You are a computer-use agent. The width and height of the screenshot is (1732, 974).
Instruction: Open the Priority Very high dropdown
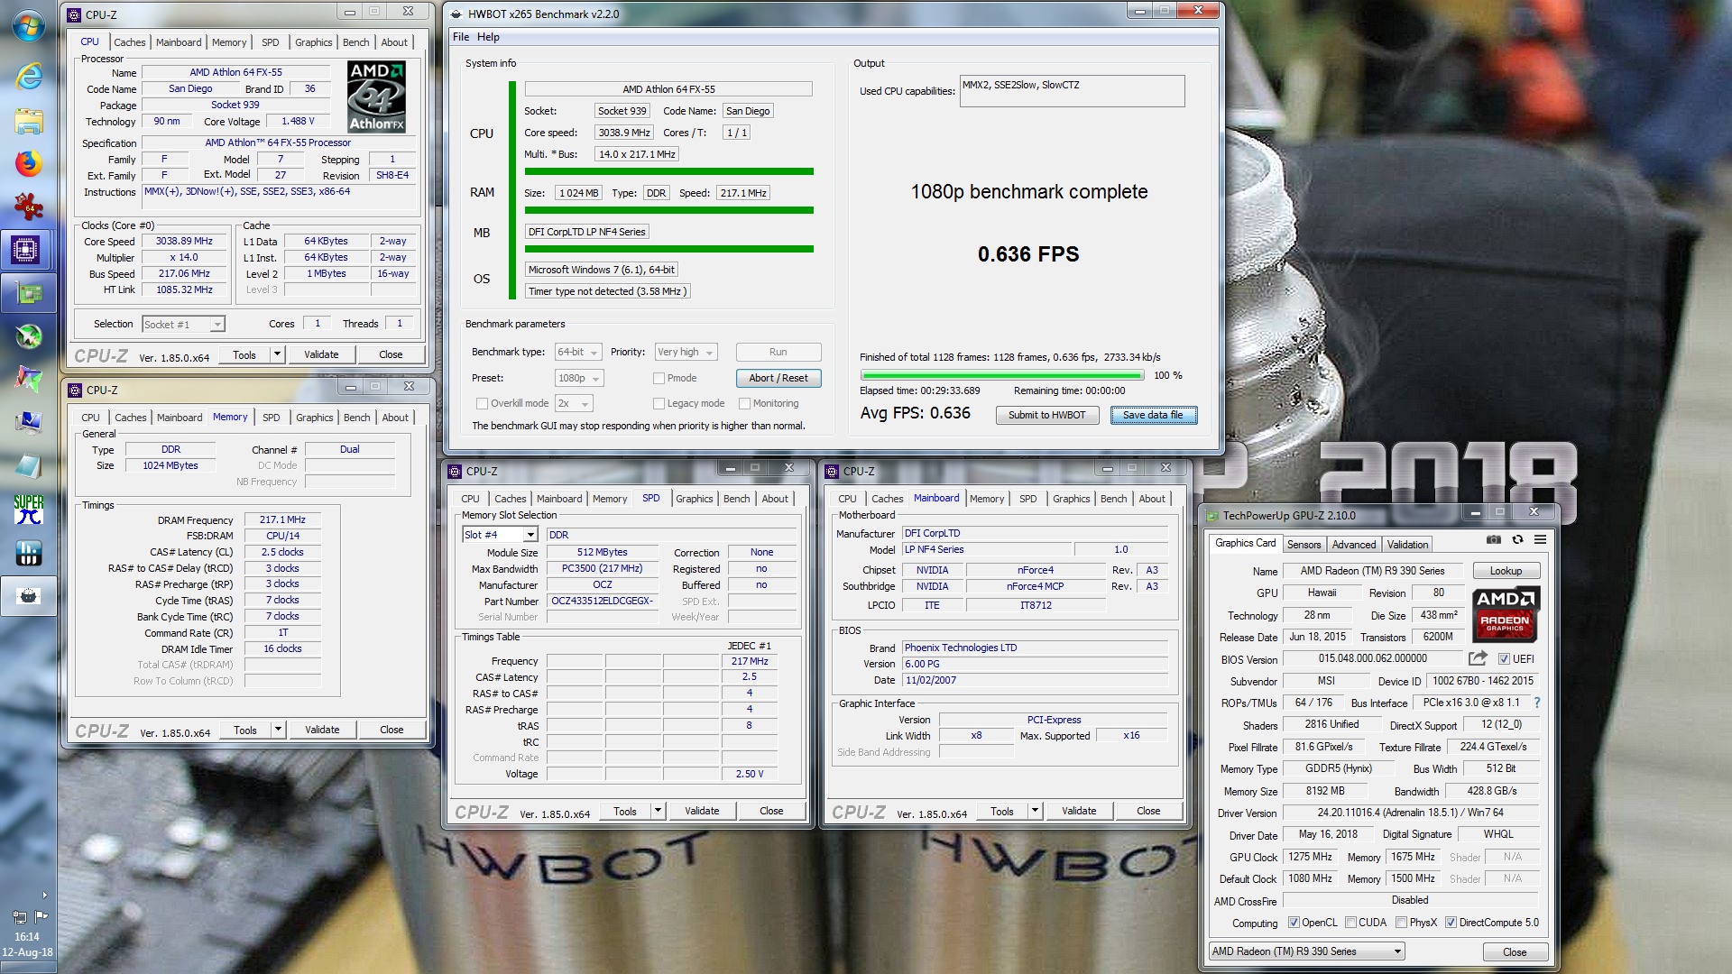[x=686, y=353]
